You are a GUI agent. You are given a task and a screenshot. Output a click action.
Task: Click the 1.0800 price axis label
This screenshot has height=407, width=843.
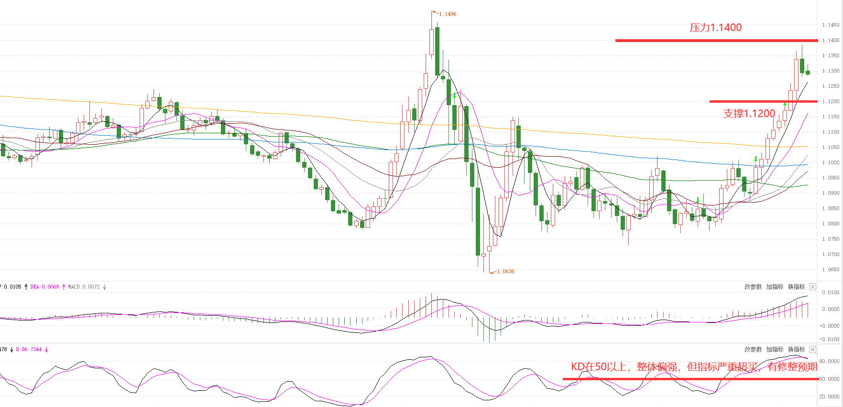(831, 224)
